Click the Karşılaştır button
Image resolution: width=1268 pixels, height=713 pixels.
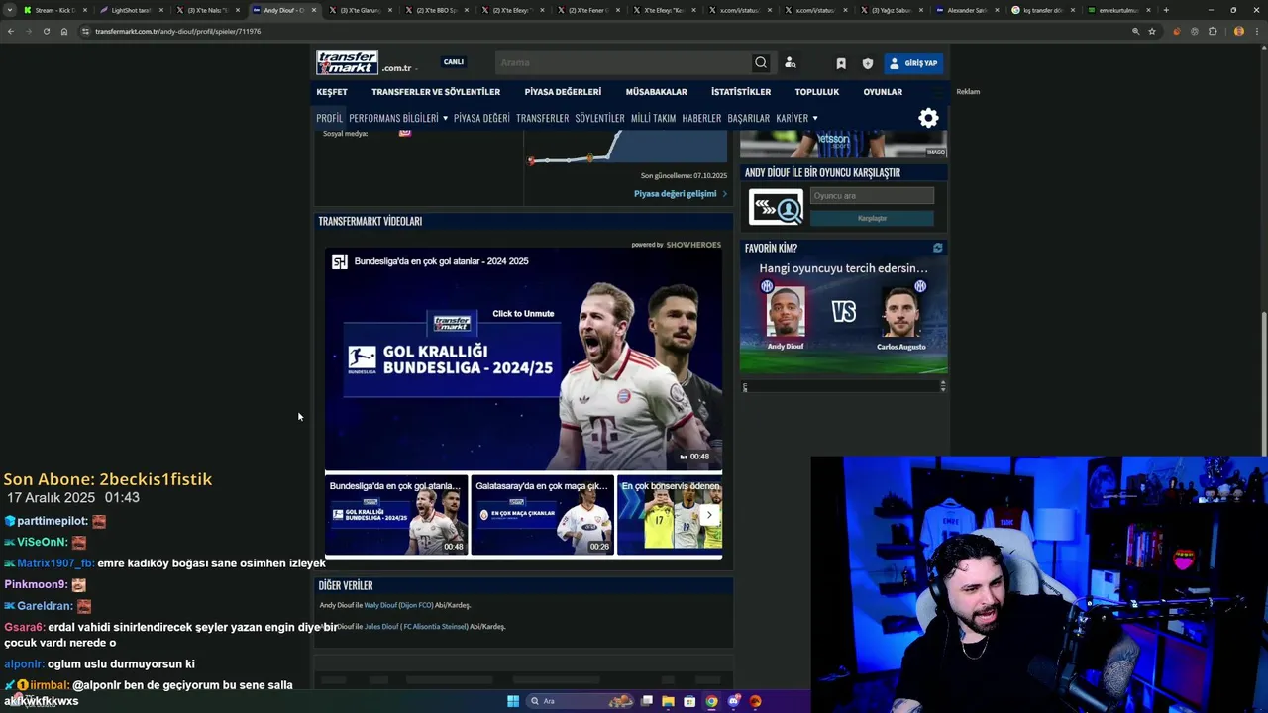tap(872, 218)
